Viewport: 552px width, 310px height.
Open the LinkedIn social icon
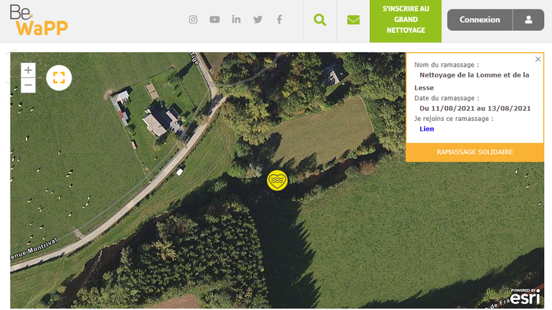[x=237, y=19]
